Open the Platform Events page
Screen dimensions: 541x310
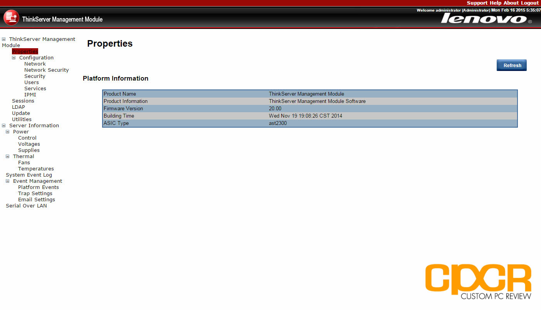pyautogui.click(x=39, y=187)
